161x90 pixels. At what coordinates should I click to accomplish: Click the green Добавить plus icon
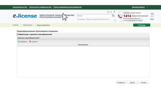coord(19,41)
